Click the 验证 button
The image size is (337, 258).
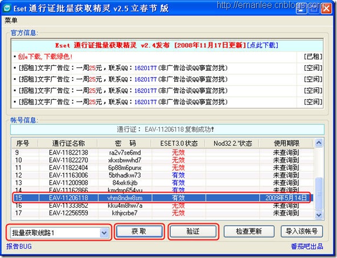[x=193, y=232]
